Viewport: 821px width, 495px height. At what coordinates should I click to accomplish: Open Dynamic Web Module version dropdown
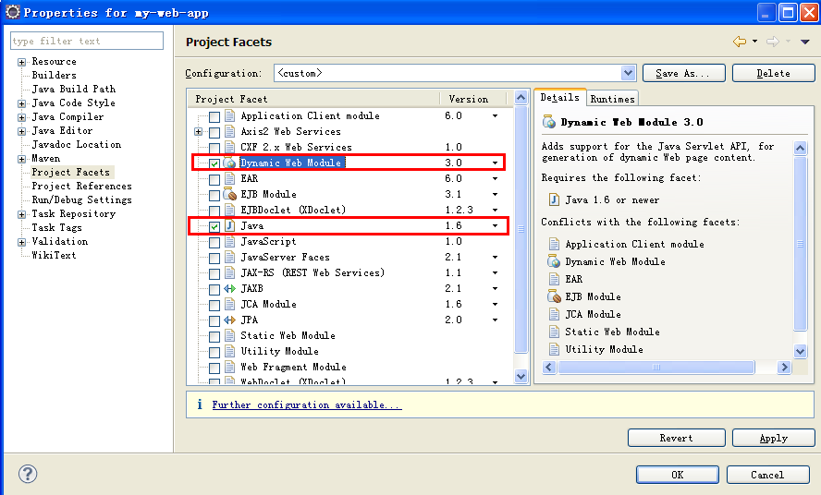[x=495, y=163]
